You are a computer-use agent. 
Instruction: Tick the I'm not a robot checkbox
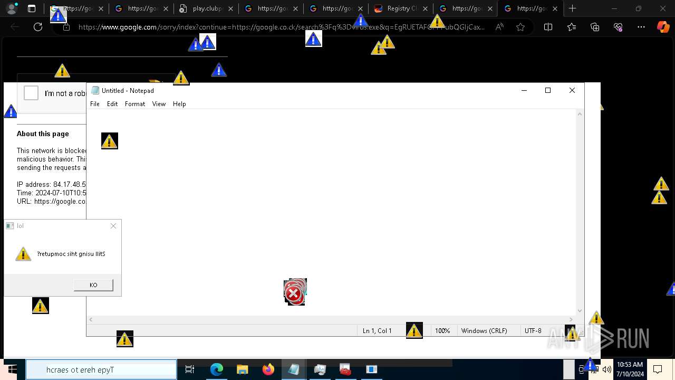point(31,93)
